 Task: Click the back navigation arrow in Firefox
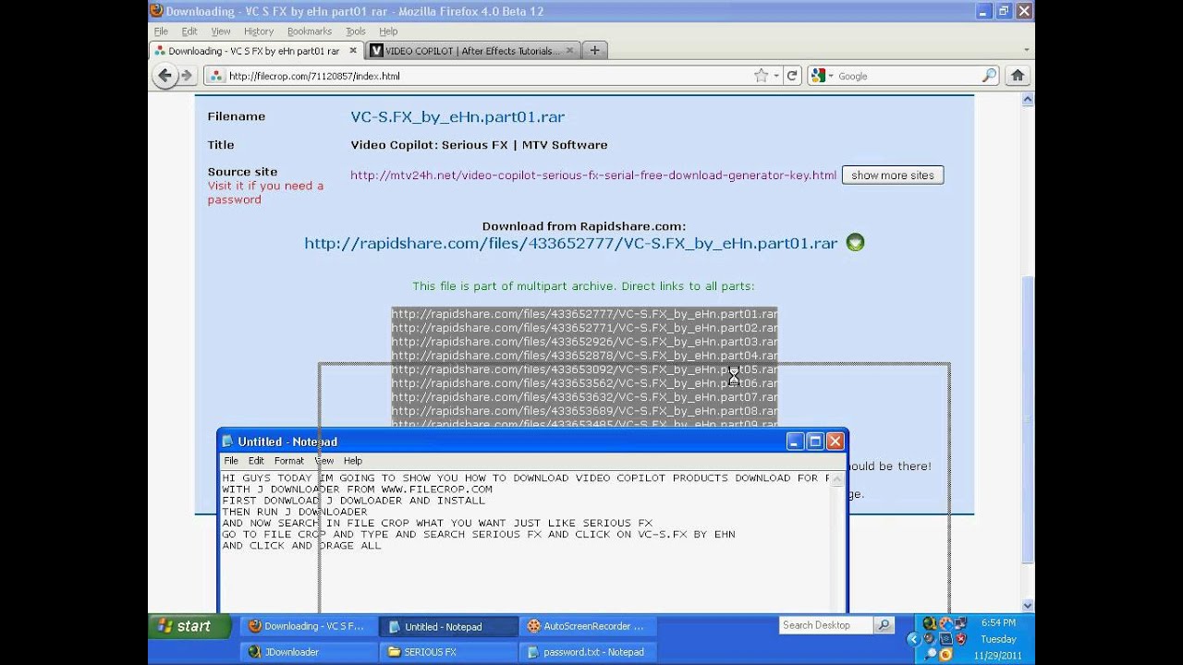(164, 76)
